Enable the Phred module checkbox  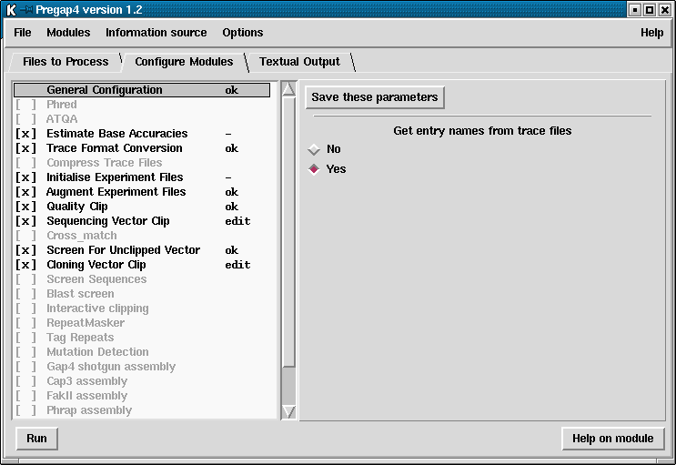click(26, 105)
